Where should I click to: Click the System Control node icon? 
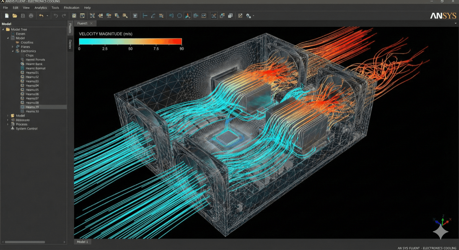(x=13, y=128)
